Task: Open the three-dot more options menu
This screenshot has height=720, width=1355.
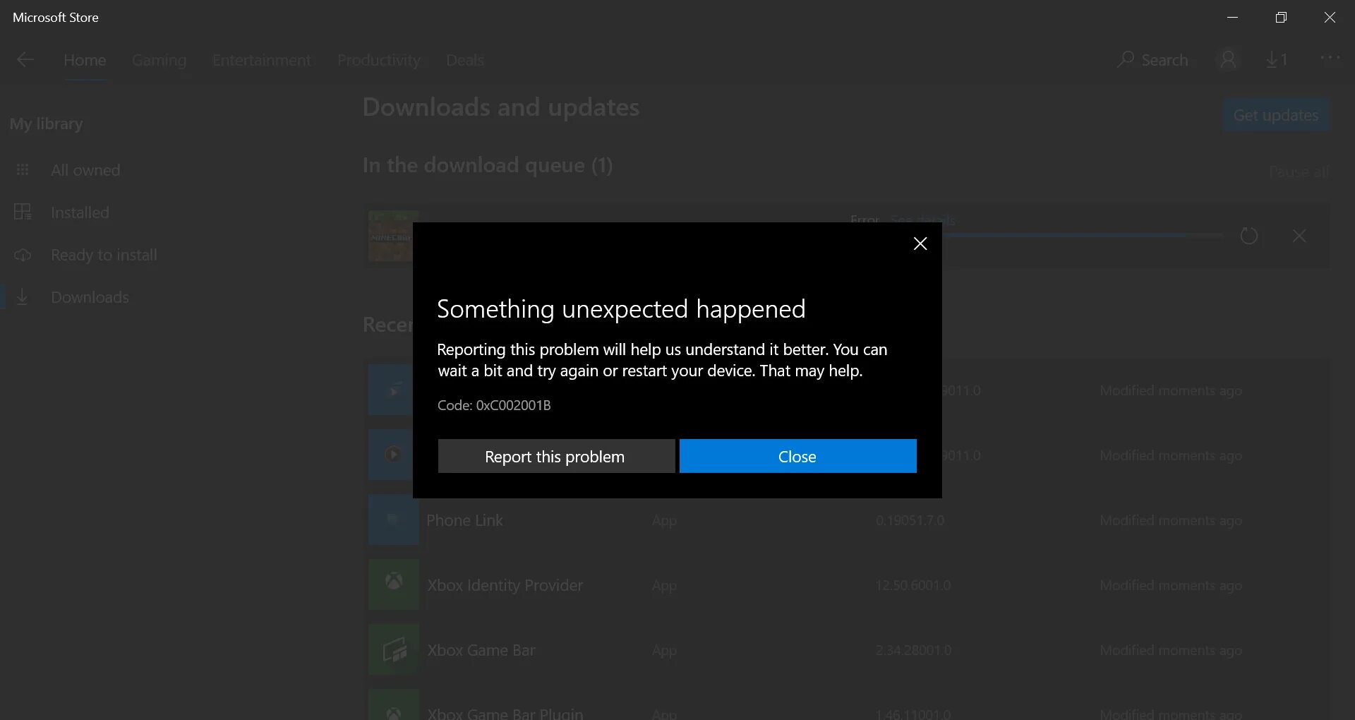Action: coord(1330,58)
